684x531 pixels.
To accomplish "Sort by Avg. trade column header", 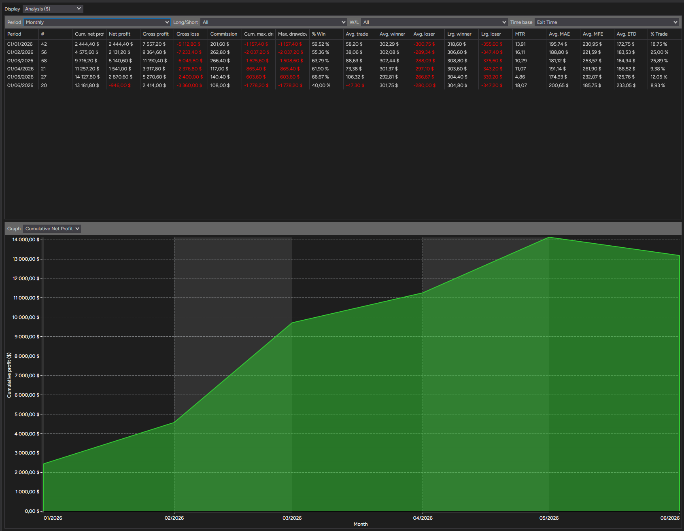I will pyautogui.click(x=360, y=34).
